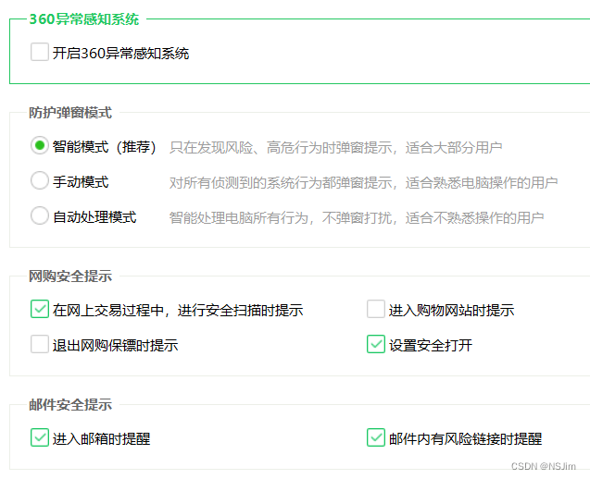
Task: Tick the 退出网购保镖时提示 checkbox
Action: (40, 344)
